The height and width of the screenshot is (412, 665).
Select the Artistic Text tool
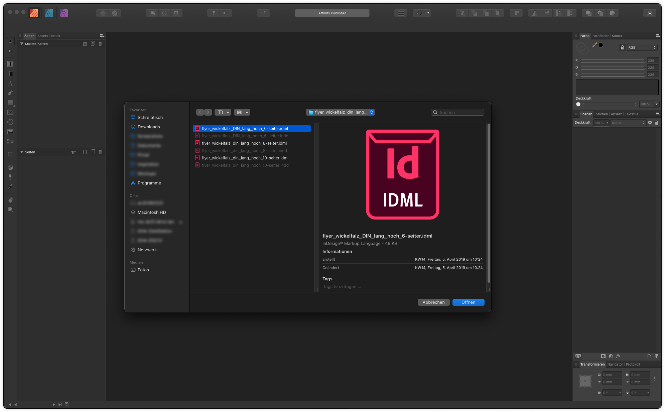coord(10,83)
